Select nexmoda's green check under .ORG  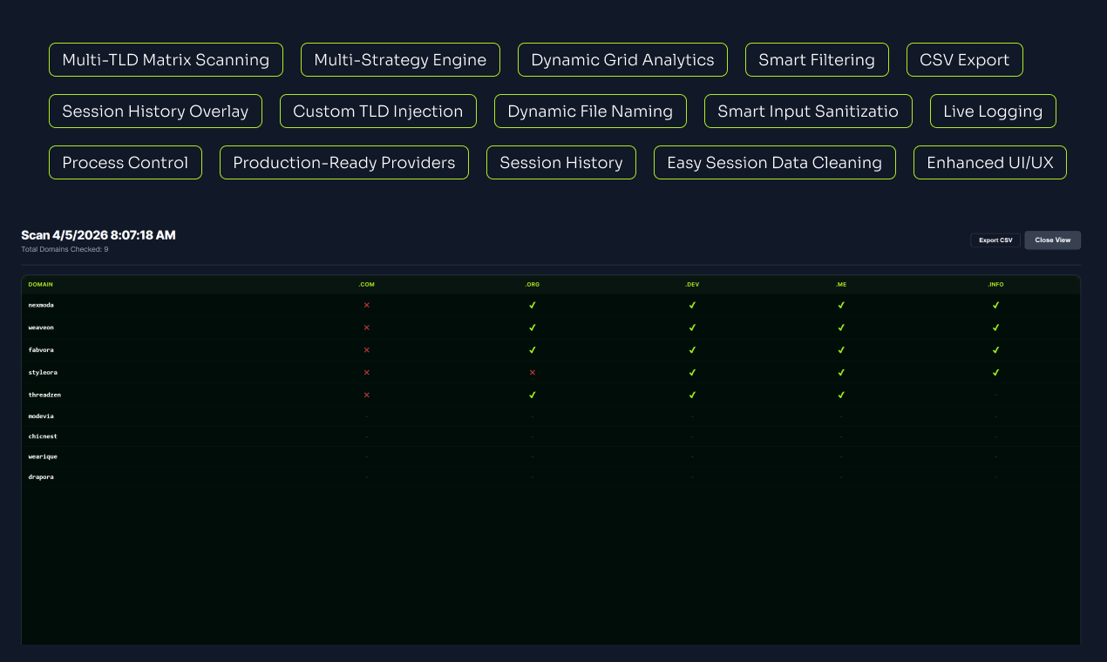pos(532,305)
